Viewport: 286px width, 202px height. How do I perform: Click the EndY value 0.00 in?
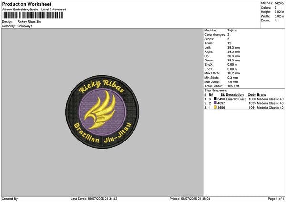(232, 69)
